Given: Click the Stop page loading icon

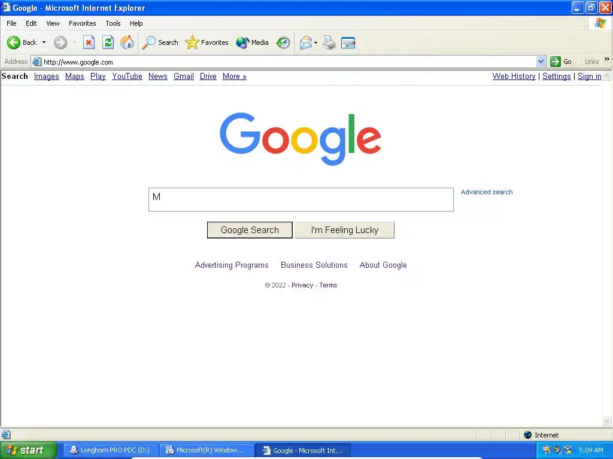Looking at the screenshot, I should point(89,42).
